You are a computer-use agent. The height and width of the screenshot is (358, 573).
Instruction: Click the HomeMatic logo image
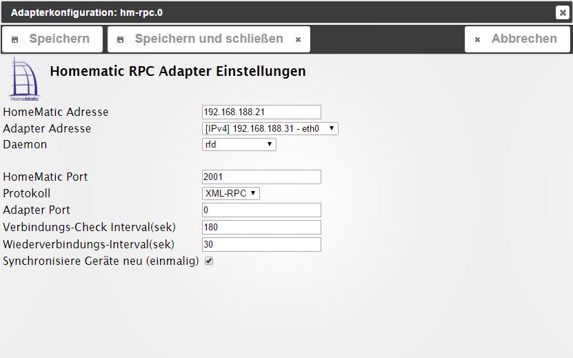pos(25,79)
